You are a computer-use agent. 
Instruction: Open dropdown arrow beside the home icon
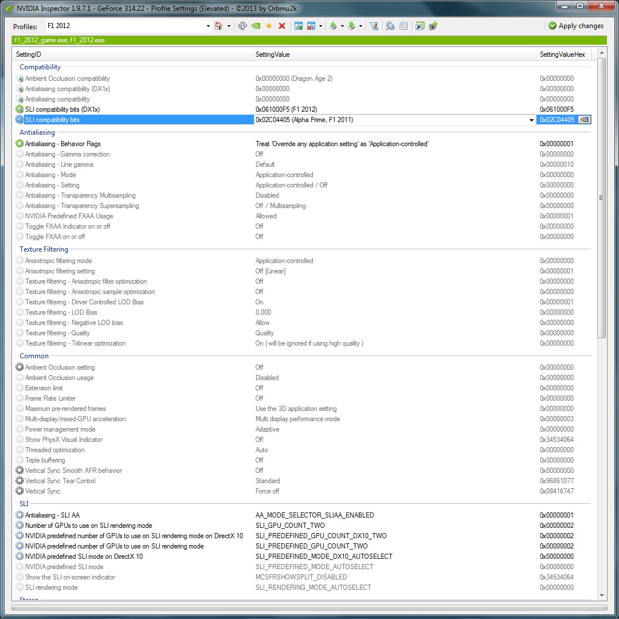point(229,26)
